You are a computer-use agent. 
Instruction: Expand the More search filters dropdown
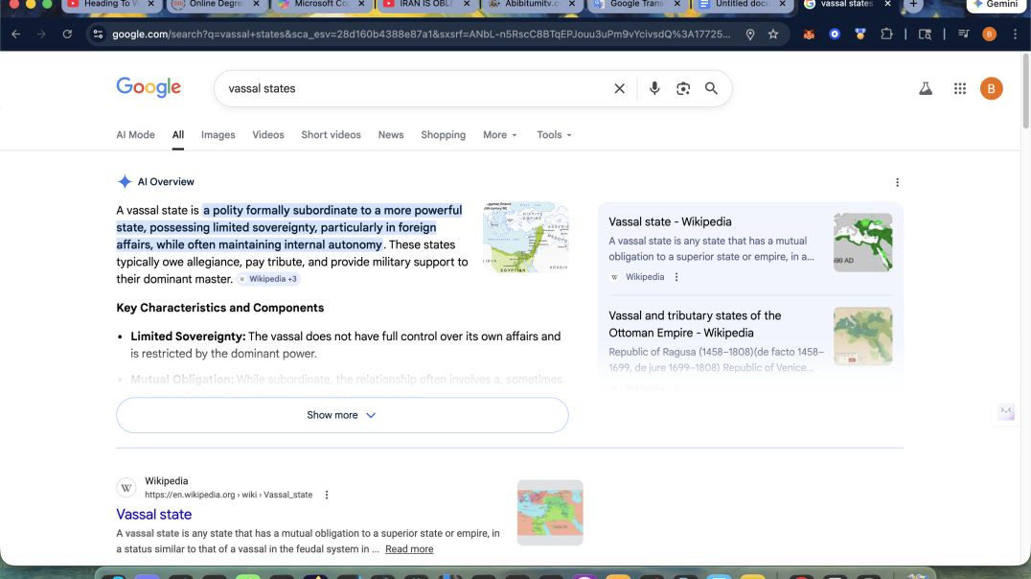(x=499, y=135)
